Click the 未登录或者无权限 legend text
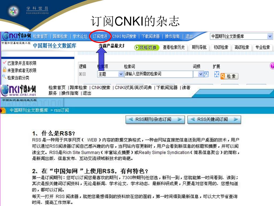The image size is (274, 206). point(22,71)
